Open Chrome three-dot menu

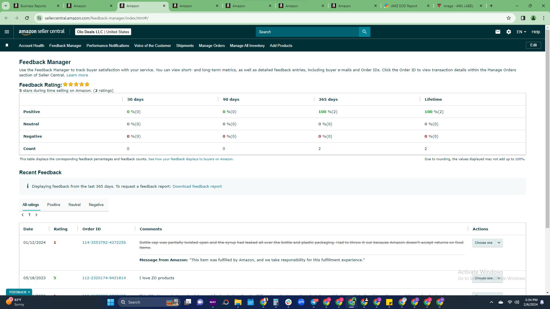pyautogui.click(x=544, y=18)
